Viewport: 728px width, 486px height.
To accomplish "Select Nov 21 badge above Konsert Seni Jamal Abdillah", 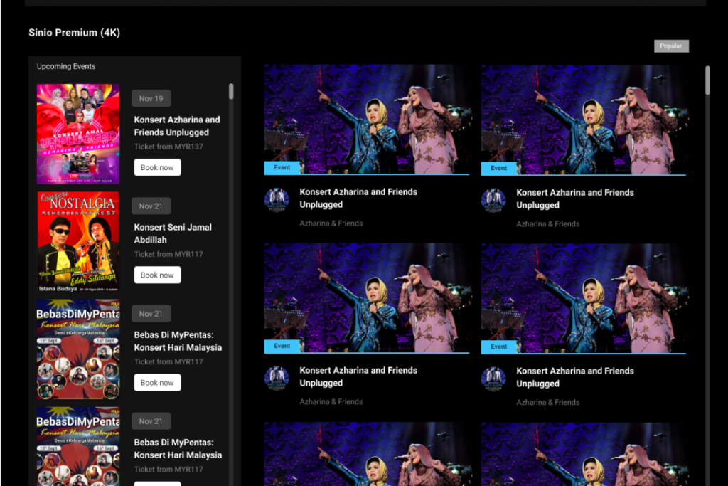I will pyautogui.click(x=151, y=206).
